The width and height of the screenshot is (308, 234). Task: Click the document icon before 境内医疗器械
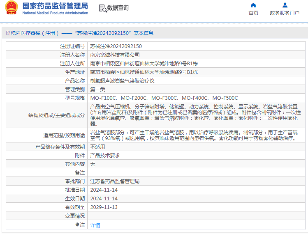point(8,33)
